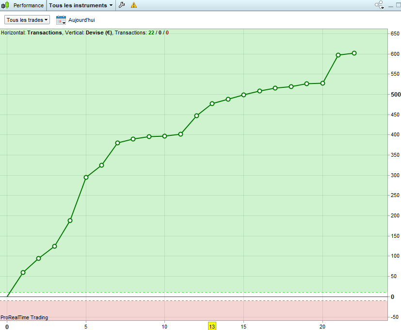Click the first data point near 60 euros
This screenshot has height=330, width=401.
click(x=23, y=272)
